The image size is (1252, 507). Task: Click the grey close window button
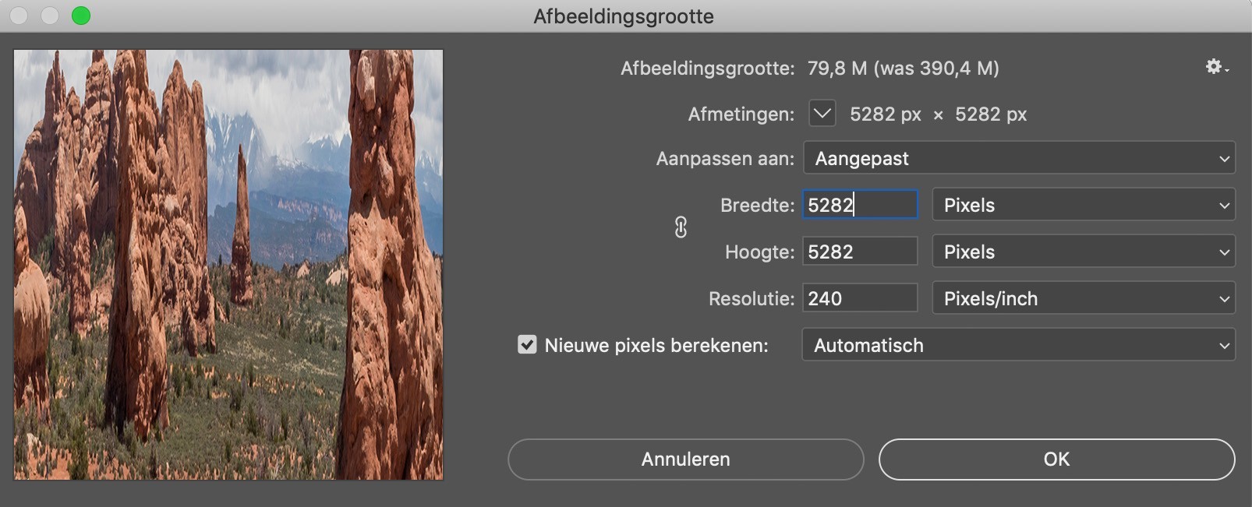[19, 16]
